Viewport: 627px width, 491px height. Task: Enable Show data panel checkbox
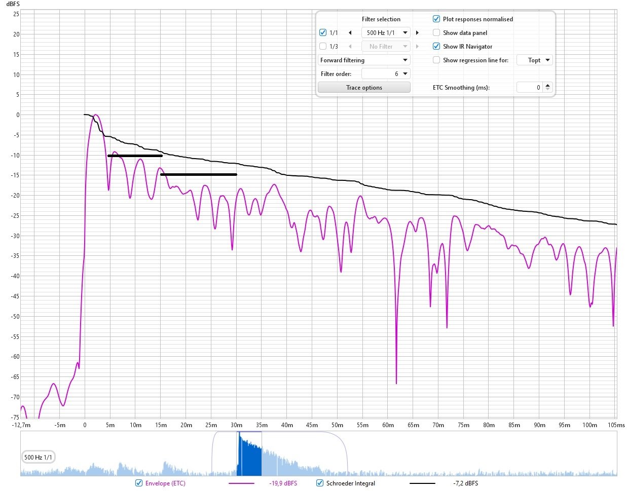(x=436, y=33)
